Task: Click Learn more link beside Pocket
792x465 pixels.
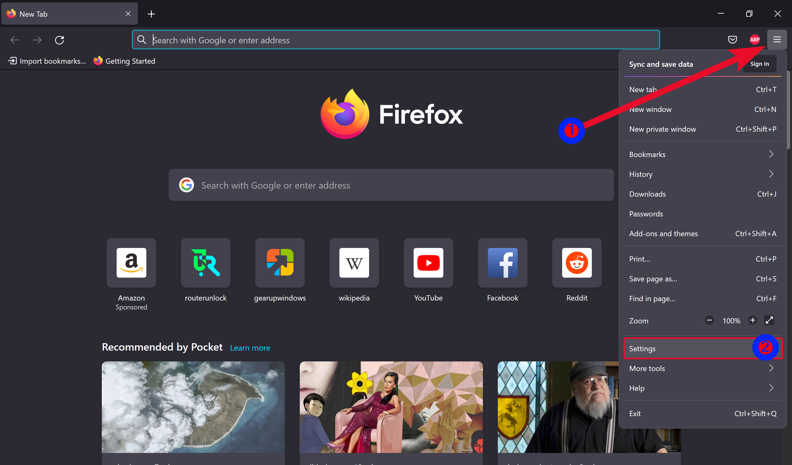Action: point(250,348)
